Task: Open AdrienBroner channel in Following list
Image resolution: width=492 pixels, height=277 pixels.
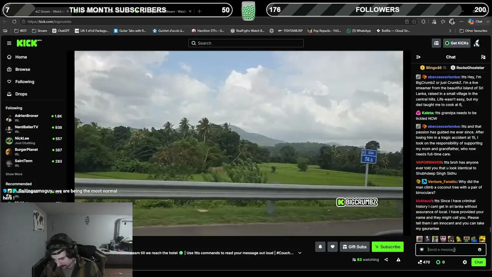Action: point(34,118)
